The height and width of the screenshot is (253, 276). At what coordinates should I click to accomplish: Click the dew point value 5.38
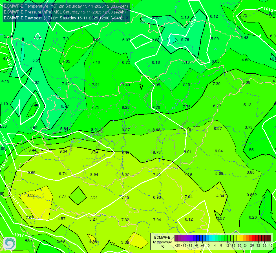(246, 82)
